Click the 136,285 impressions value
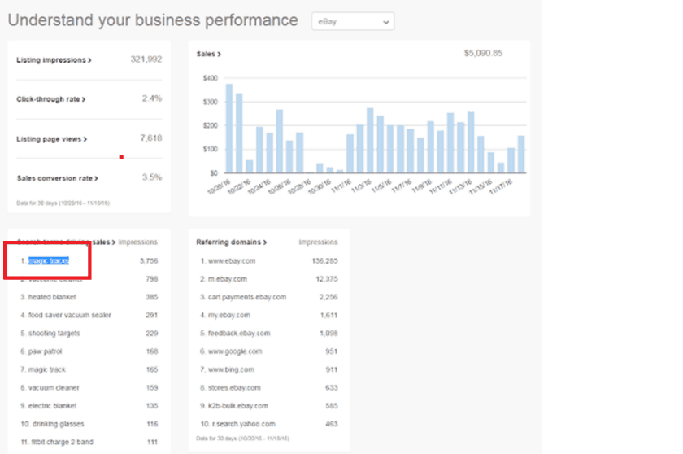The width and height of the screenshot is (683, 454). point(325,261)
